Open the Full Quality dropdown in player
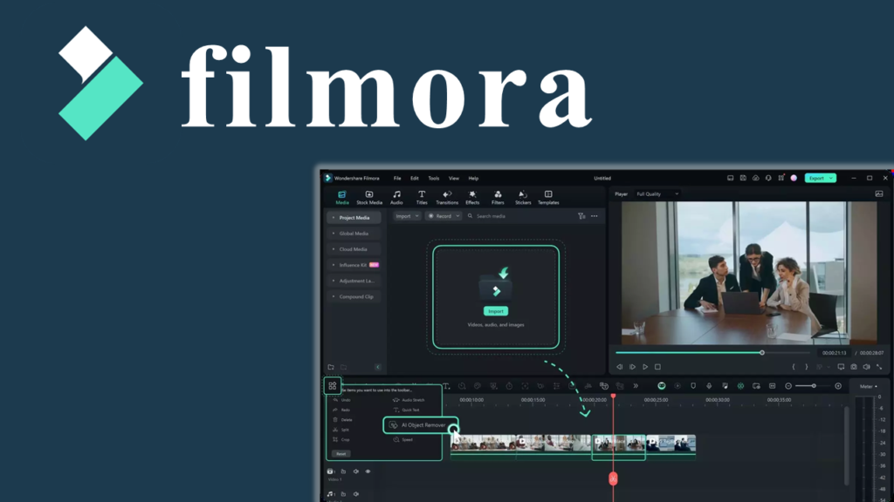894x502 pixels. (657, 194)
